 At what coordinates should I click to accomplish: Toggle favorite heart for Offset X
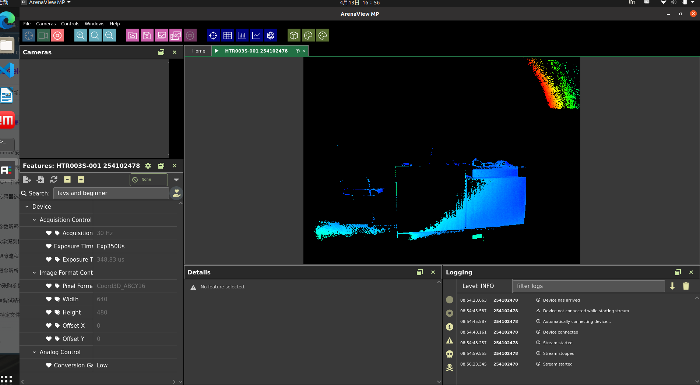pyautogui.click(x=49, y=325)
